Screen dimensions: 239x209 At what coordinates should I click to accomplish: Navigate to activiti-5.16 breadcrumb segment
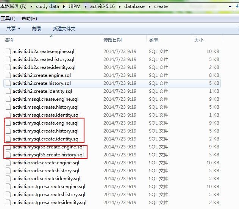pyautogui.click(x=102, y=6)
